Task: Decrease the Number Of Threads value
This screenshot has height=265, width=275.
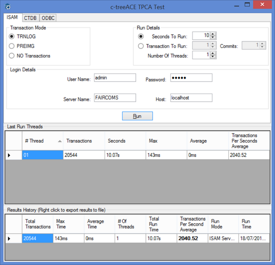Action: 213,57
